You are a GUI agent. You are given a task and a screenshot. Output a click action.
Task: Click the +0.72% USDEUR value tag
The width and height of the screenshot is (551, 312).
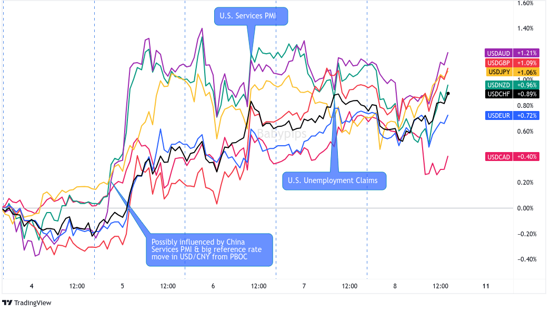(x=527, y=115)
